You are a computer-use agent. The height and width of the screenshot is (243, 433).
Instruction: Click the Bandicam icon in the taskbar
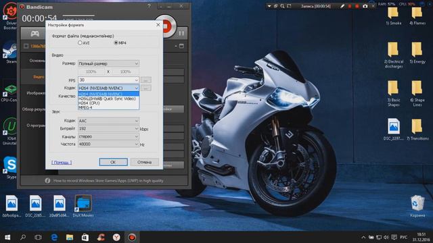pos(132,237)
